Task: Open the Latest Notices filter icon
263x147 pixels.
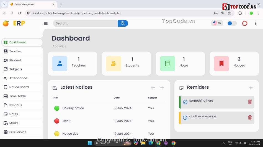Action: [153, 88]
